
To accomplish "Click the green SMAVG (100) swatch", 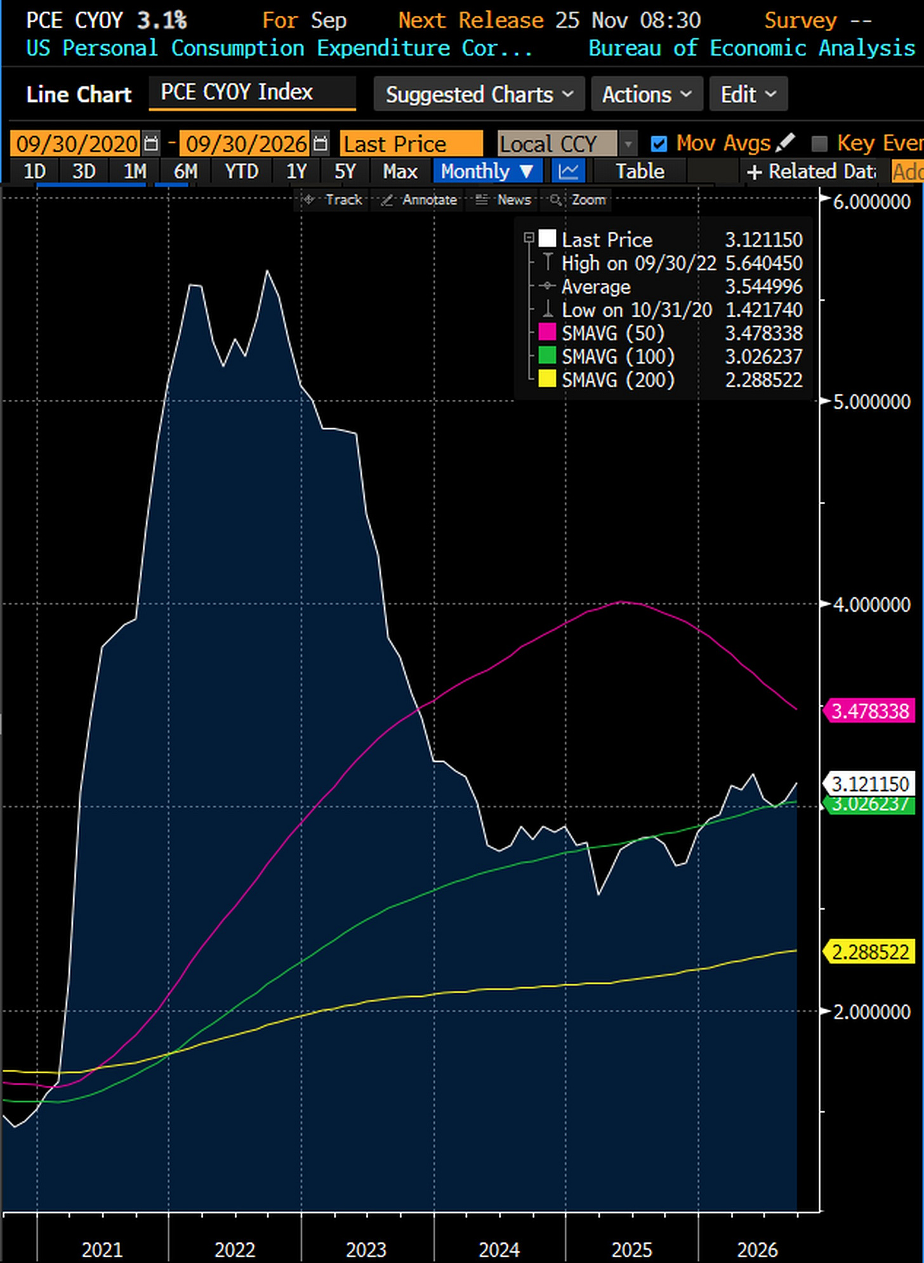I will pos(547,355).
